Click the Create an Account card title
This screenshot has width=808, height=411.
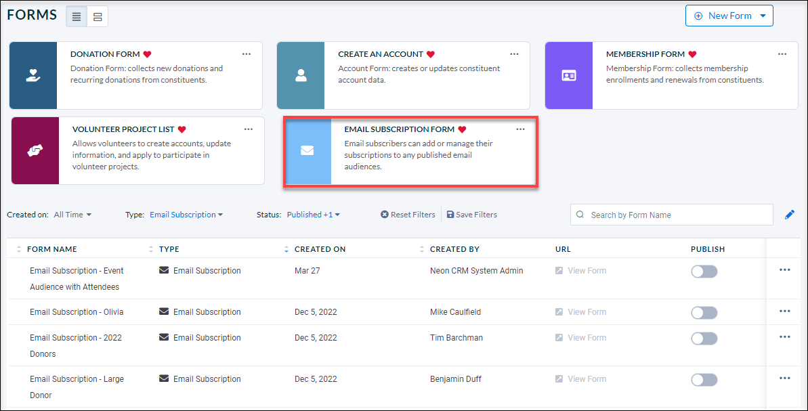coord(381,54)
